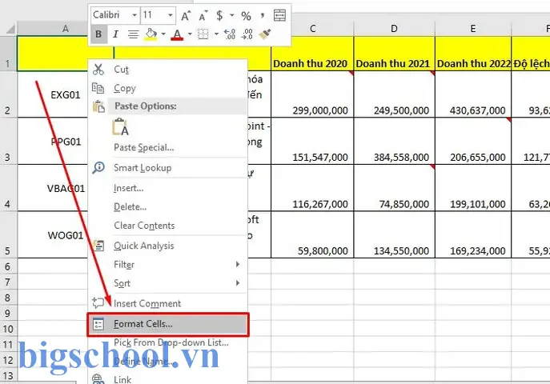Choose Quick Analysis from the context menu
The width and height of the screenshot is (550, 384).
(167, 246)
